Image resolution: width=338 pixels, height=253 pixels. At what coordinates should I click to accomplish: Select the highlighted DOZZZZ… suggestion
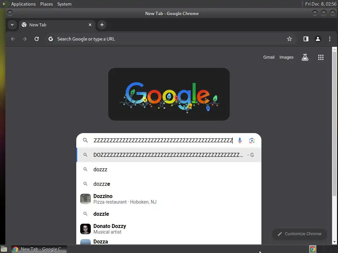click(169, 155)
